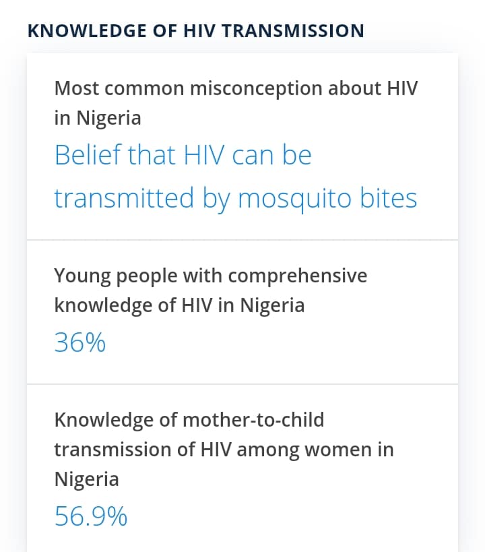
Task: Click the word 'mosquito' in blue text
Action: (294, 200)
